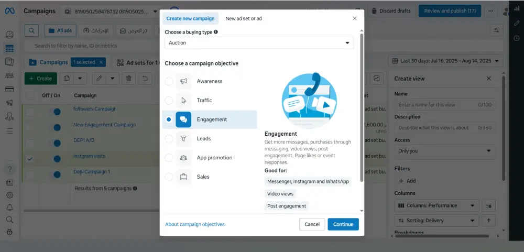This screenshot has height=252, width=524.
Task: Open the Columns: Performance dropdown
Action: pyautogui.click(x=436, y=205)
